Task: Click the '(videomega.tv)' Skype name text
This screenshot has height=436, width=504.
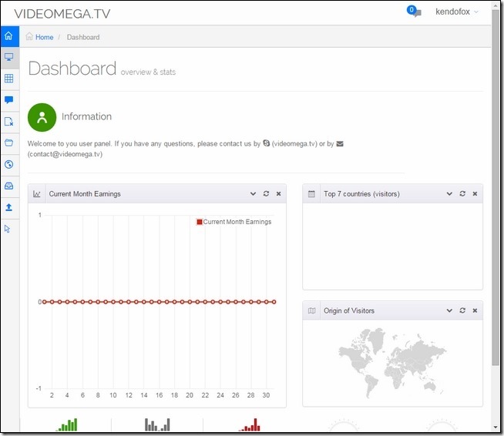Action: pyautogui.click(x=294, y=143)
